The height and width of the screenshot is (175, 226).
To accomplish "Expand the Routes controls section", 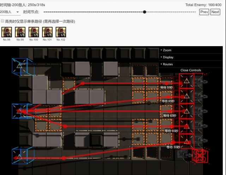I will [167, 64].
